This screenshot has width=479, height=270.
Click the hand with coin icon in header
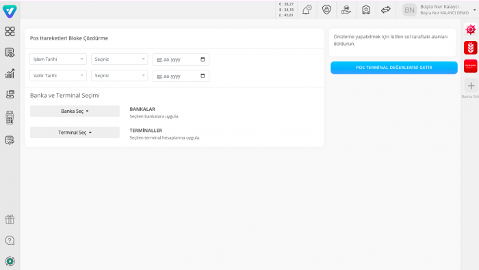point(346,10)
